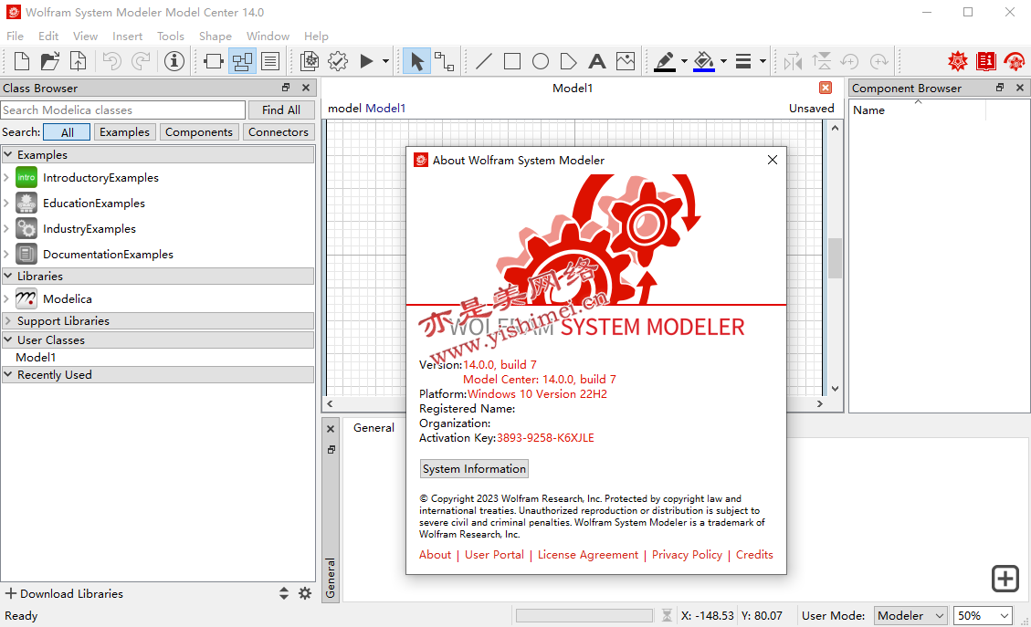1031x627 pixels.
Task: Select the Components search filter
Action: coord(198,132)
